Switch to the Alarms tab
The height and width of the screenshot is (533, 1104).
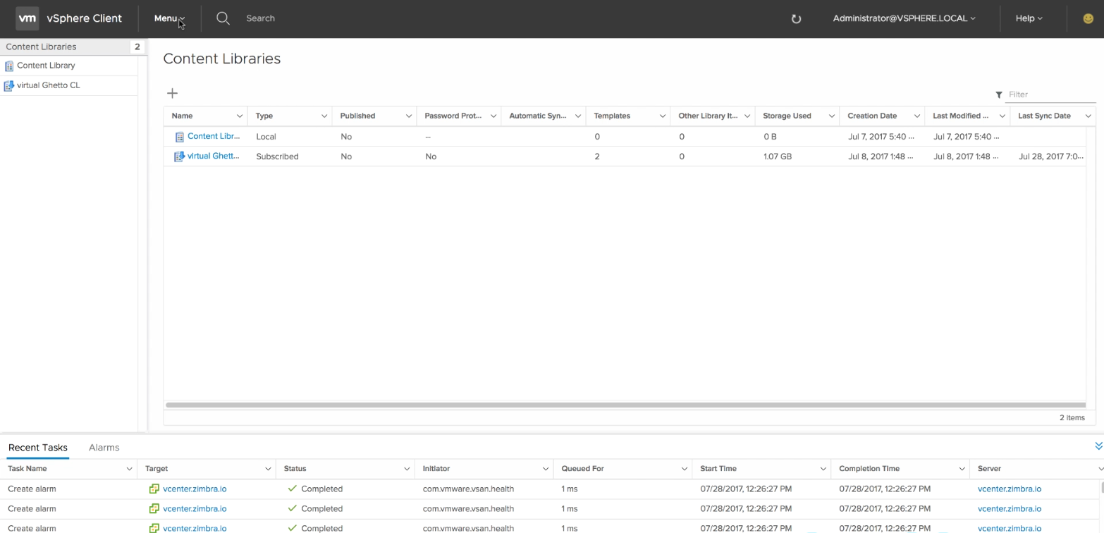click(104, 448)
